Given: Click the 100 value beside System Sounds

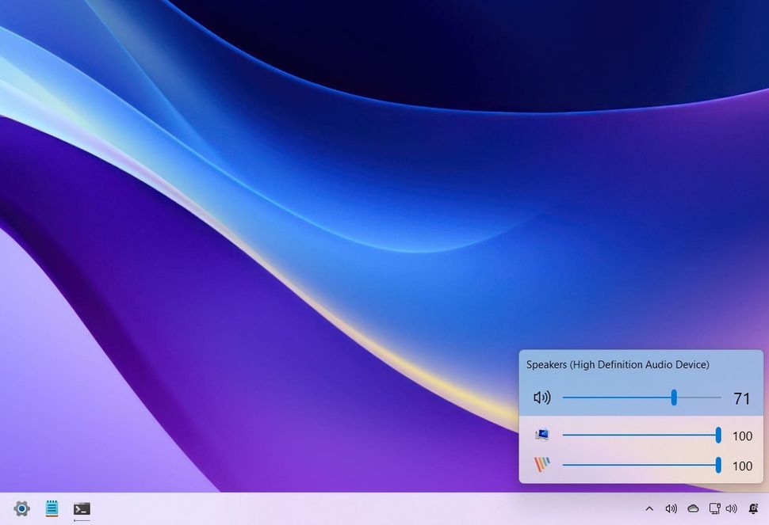Looking at the screenshot, I should coord(743,436).
